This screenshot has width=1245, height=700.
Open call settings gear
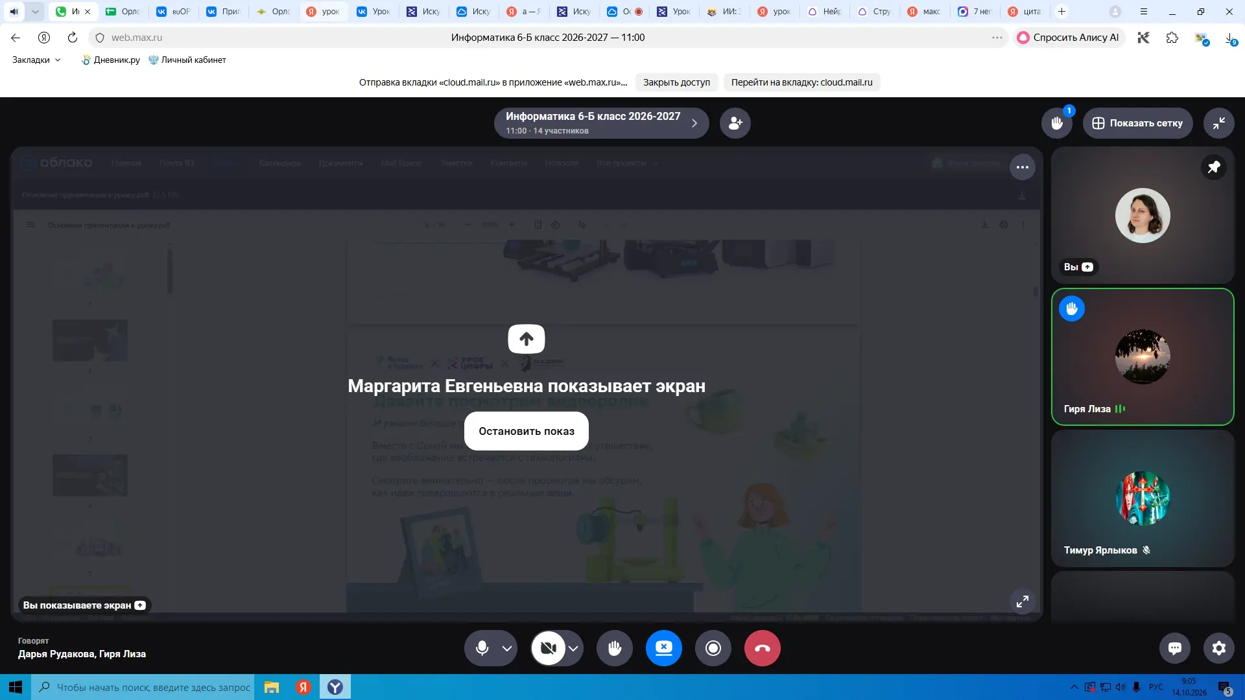point(1218,648)
